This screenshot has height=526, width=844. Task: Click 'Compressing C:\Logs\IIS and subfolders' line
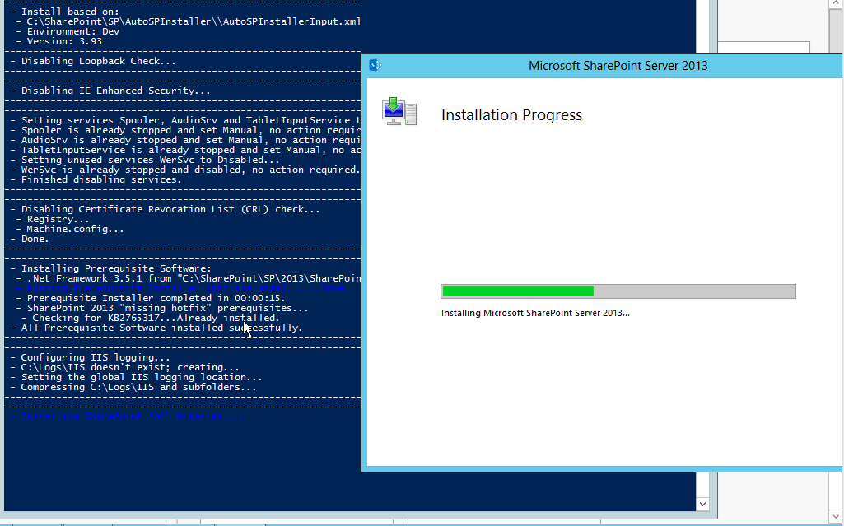click(133, 387)
